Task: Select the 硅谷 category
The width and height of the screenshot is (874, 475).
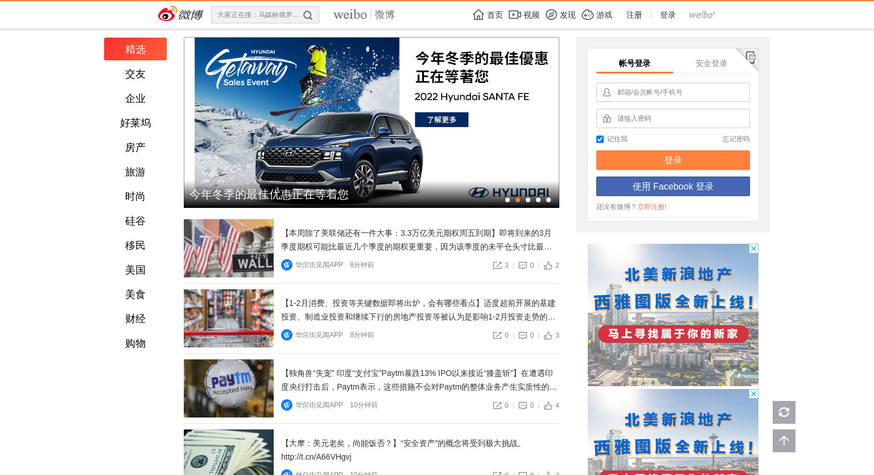Action: point(135,221)
